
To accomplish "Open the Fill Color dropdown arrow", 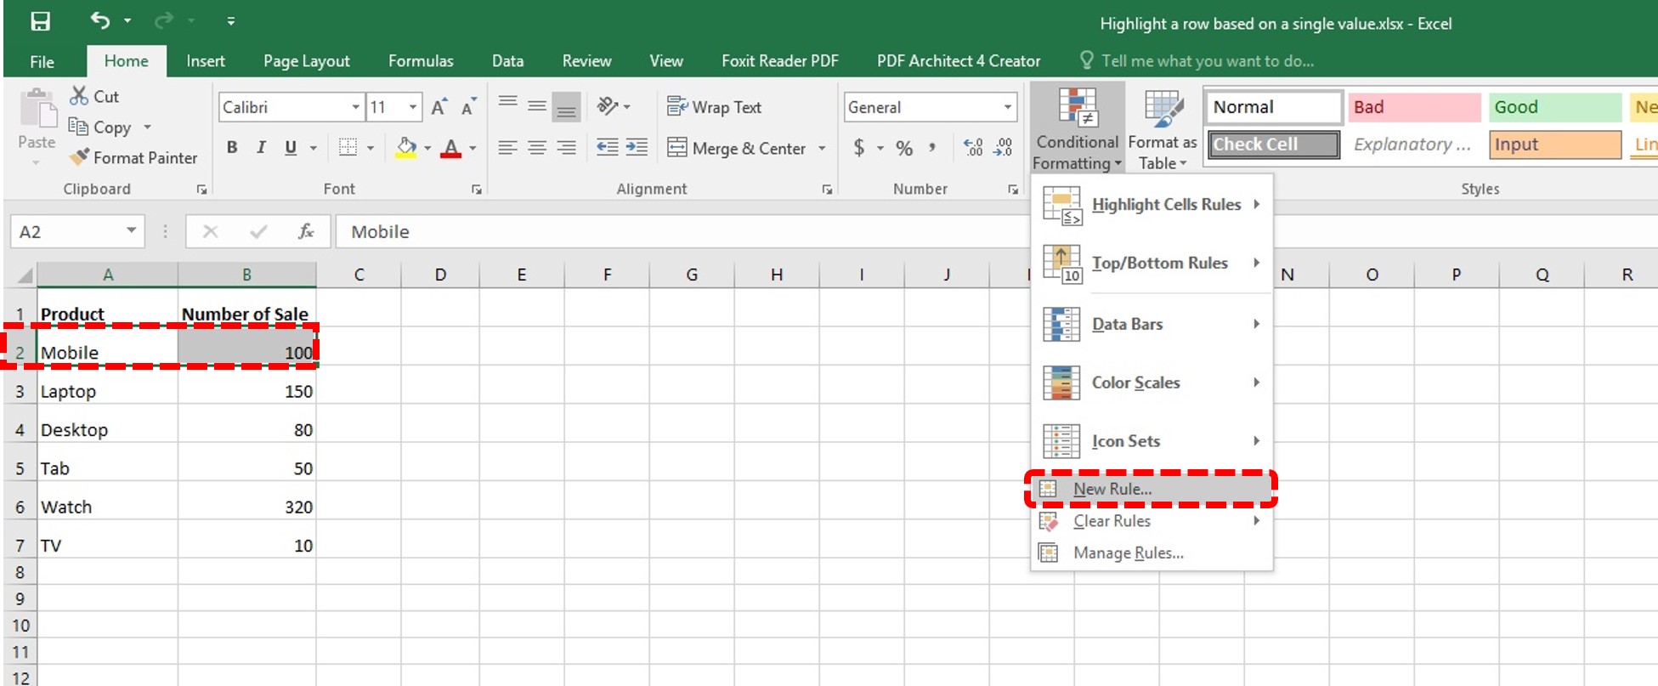I will click(427, 148).
